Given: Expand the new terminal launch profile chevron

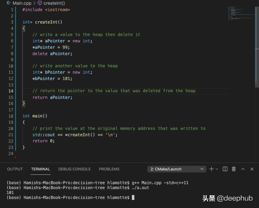Looking at the screenshot, I should (217, 169).
